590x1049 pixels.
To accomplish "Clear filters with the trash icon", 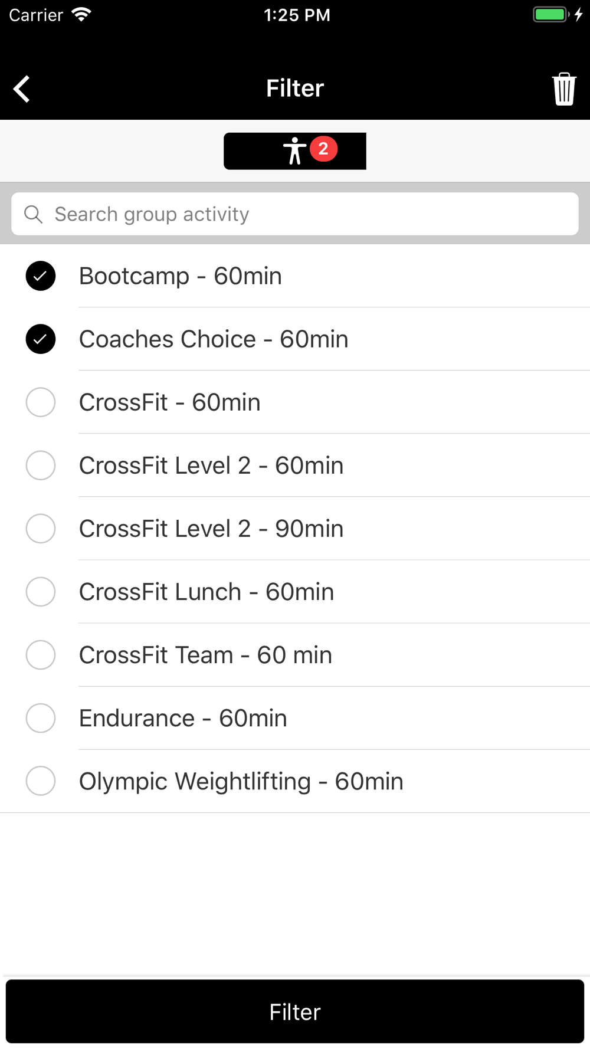I will tap(564, 89).
